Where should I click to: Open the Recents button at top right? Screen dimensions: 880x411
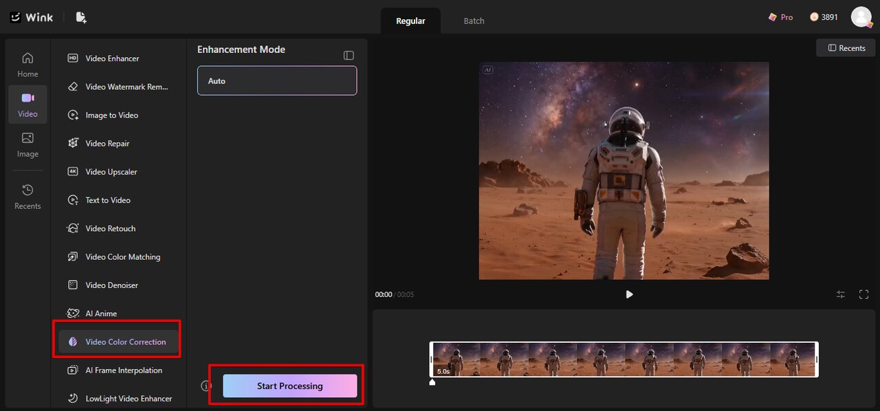click(x=846, y=47)
